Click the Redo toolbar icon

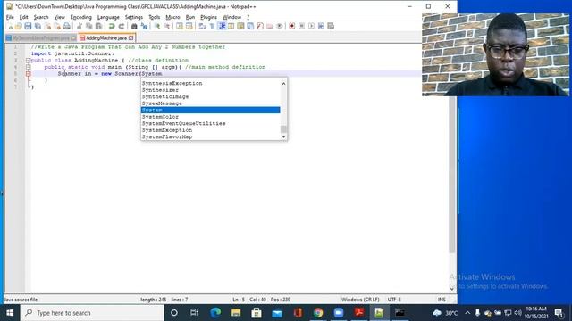(x=122, y=26)
